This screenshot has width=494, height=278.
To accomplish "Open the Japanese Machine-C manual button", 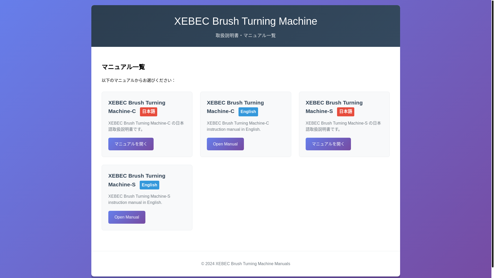I will click(131, 144).
